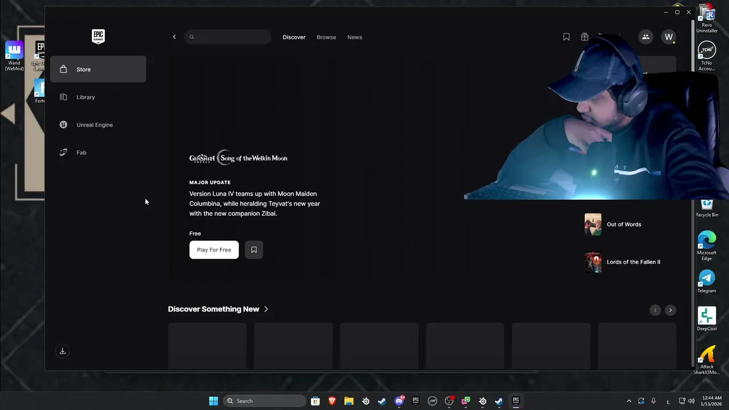Viewport: 729px width, 410px height.
Task: Open the Windows Start menu
Action: 214,401
